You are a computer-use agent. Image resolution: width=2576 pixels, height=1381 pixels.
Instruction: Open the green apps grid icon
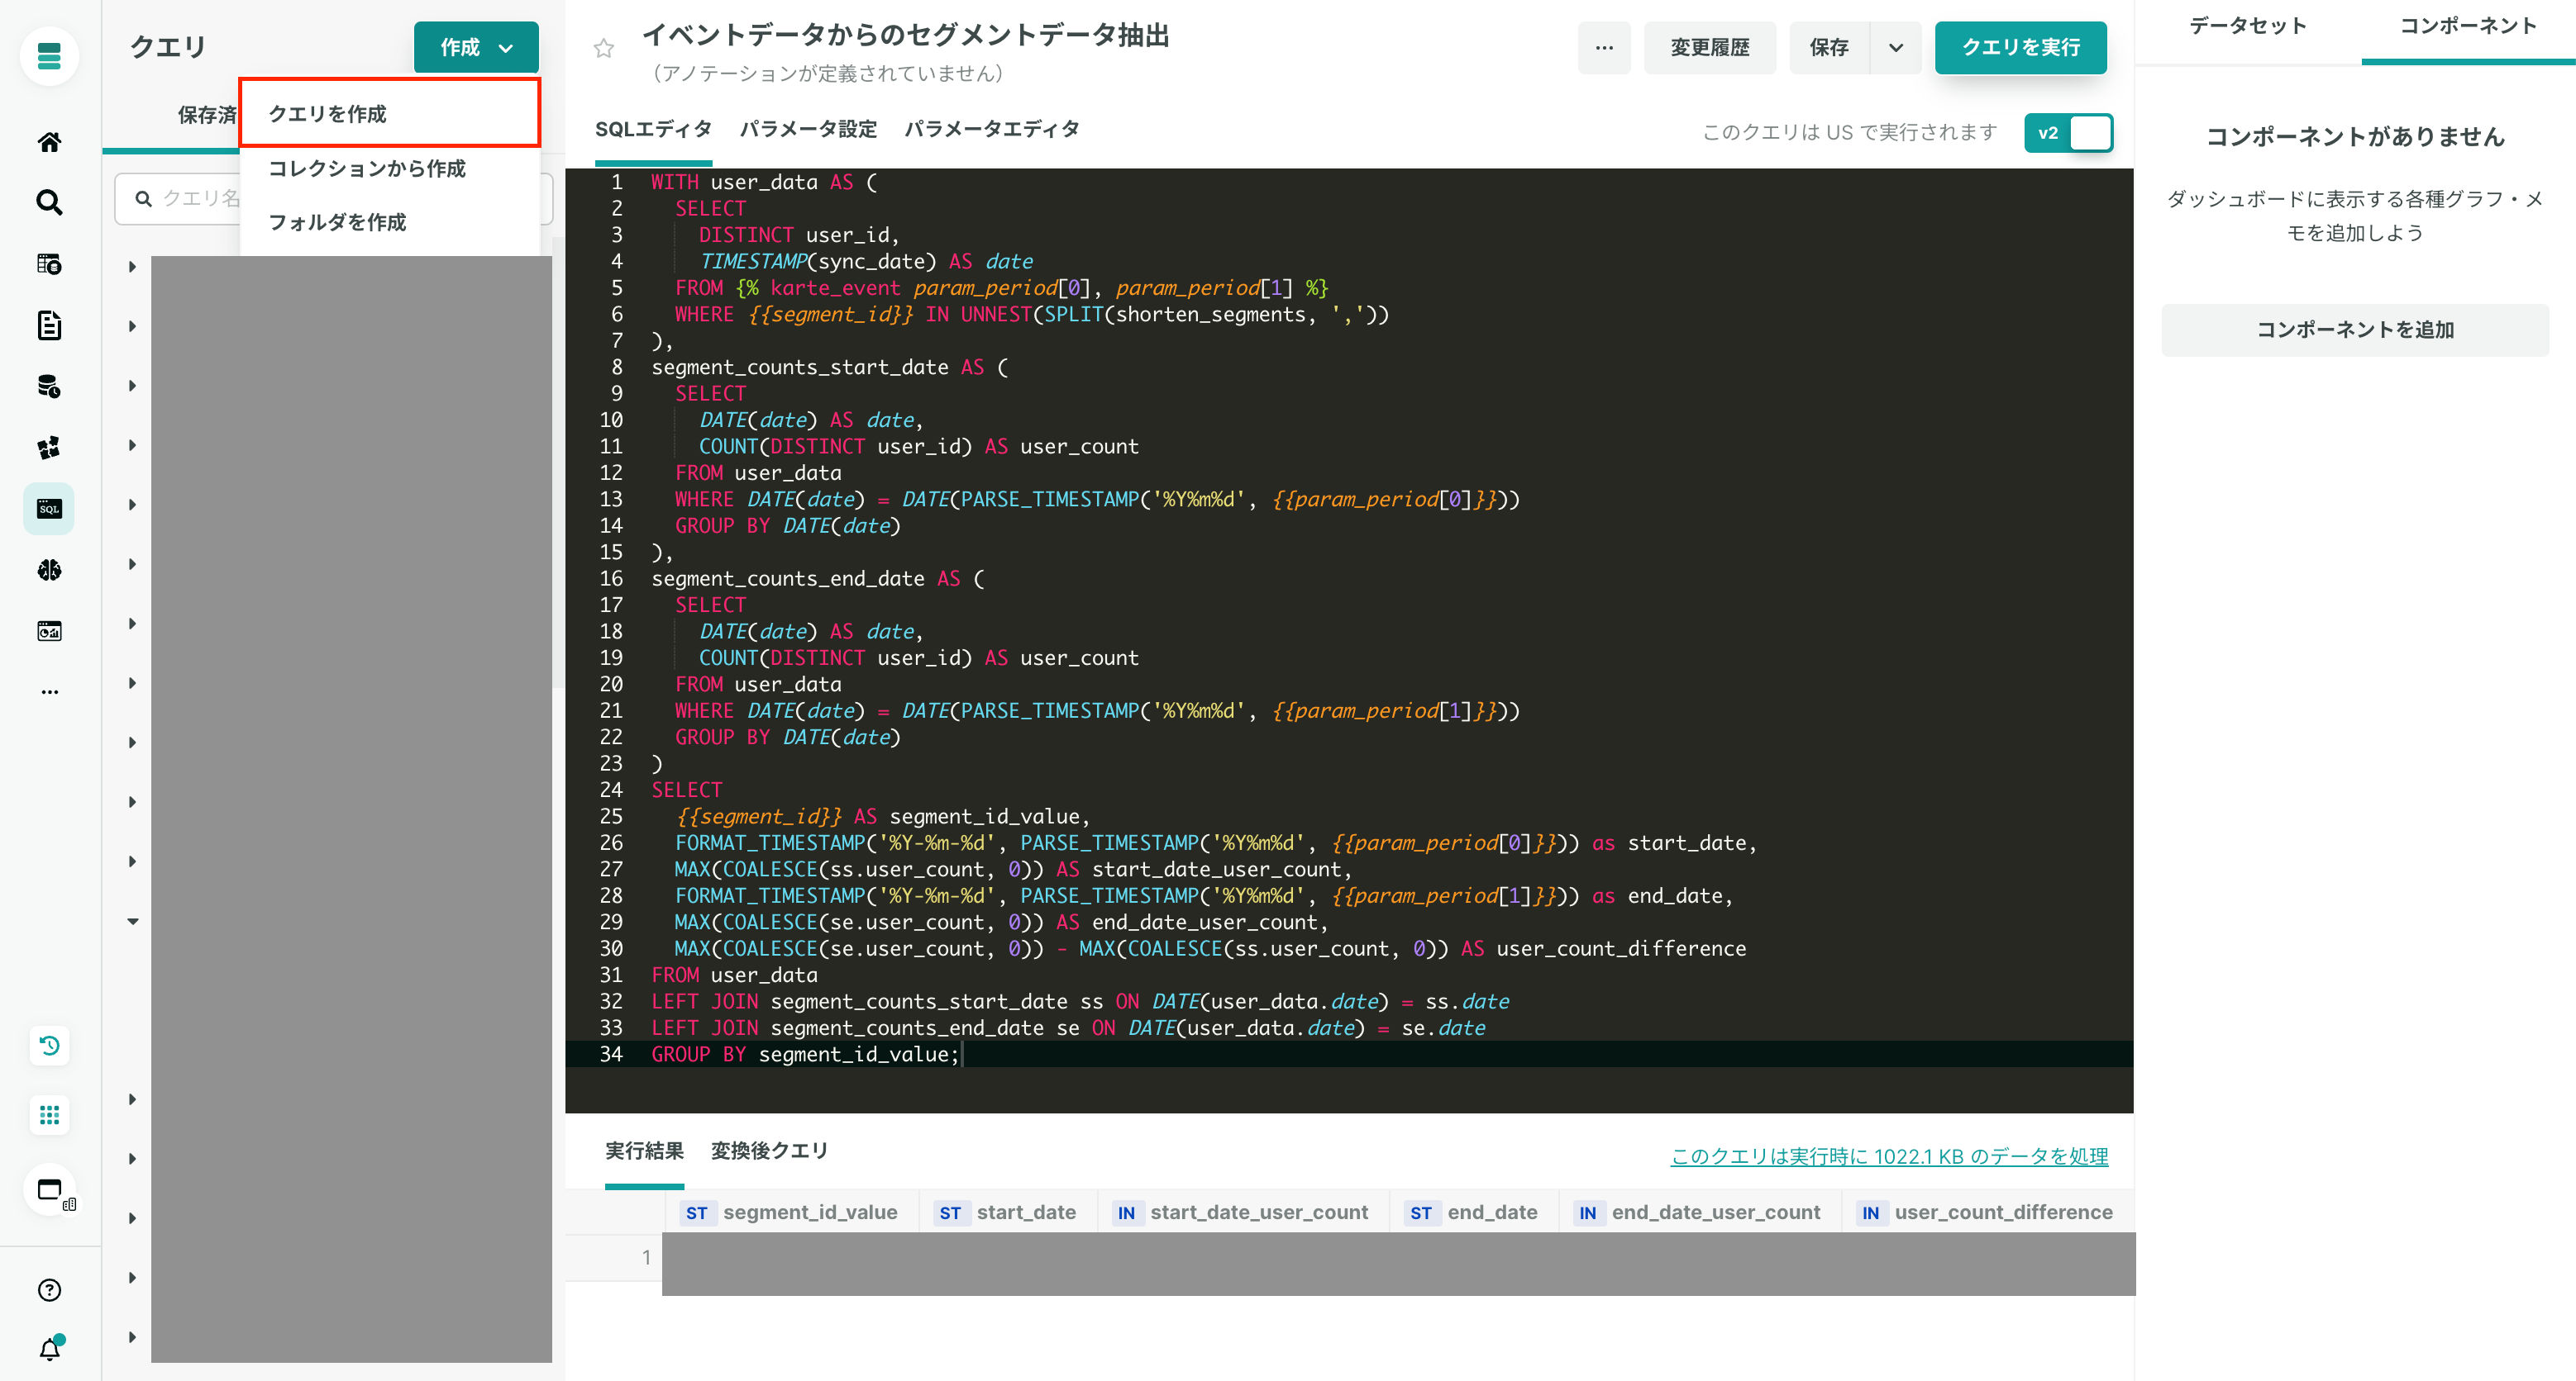[x=49, y=1114]
